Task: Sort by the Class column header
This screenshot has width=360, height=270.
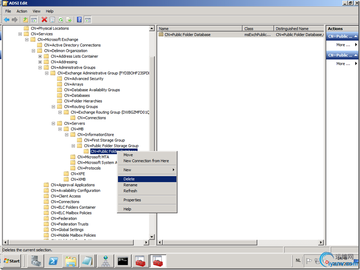Action: coord(258,29)
